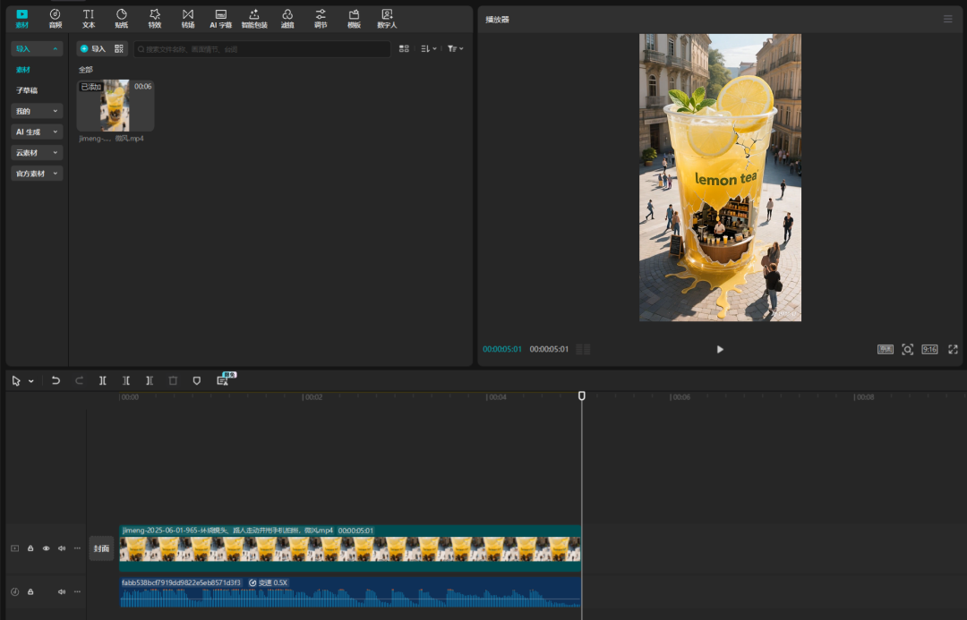Click the current timecode 00:00:05:01 in teal
The image size is (967, 620).
tap(502, 350)
